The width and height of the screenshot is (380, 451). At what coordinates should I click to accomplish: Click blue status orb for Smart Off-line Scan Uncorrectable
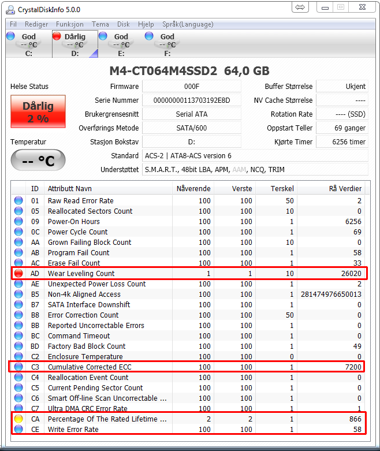(18, 398)
